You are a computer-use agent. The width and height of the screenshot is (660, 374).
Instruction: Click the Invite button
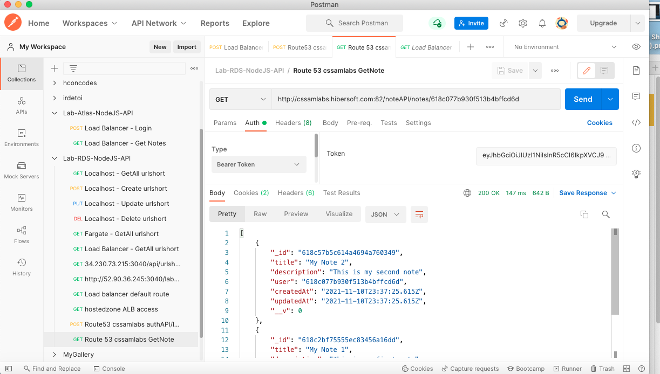(472, 23)
